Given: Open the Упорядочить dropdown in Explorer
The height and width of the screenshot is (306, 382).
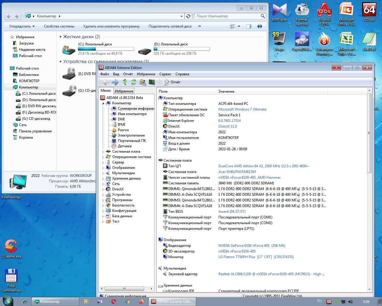Looking at the screenshot, I should (x=22, y=26).
